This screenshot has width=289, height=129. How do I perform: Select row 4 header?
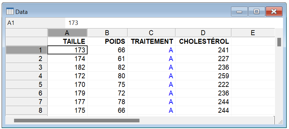click(27, 76)
